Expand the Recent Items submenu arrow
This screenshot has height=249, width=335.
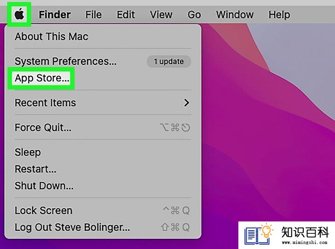(x=186, y=103)
